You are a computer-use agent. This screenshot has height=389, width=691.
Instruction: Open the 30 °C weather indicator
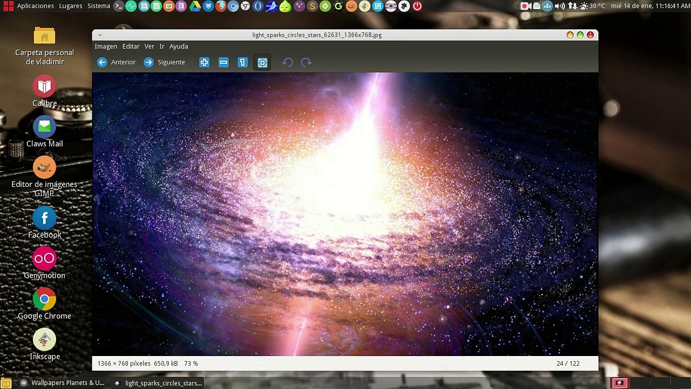(593, 6)
